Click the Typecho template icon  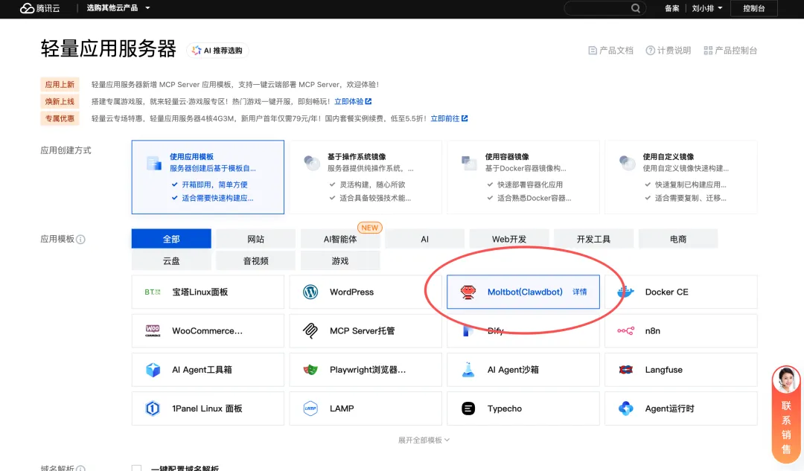tap(469, 408)
